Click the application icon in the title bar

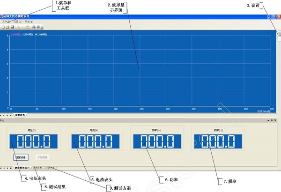pos(2,16)
